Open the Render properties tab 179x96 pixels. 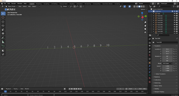click(150, 43)
